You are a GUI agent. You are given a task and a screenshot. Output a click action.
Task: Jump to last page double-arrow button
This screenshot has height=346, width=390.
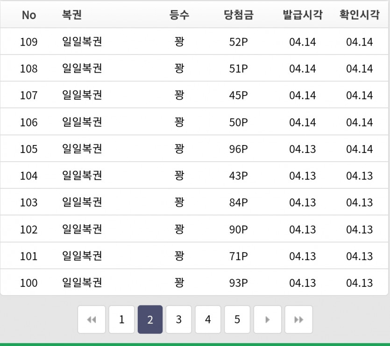[x=299, y=319]
